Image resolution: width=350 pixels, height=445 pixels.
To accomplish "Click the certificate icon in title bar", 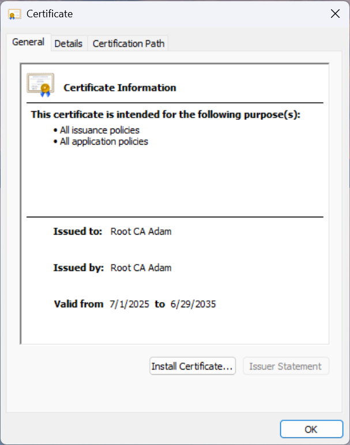I will pyautogui.click(x=14, y=14).
